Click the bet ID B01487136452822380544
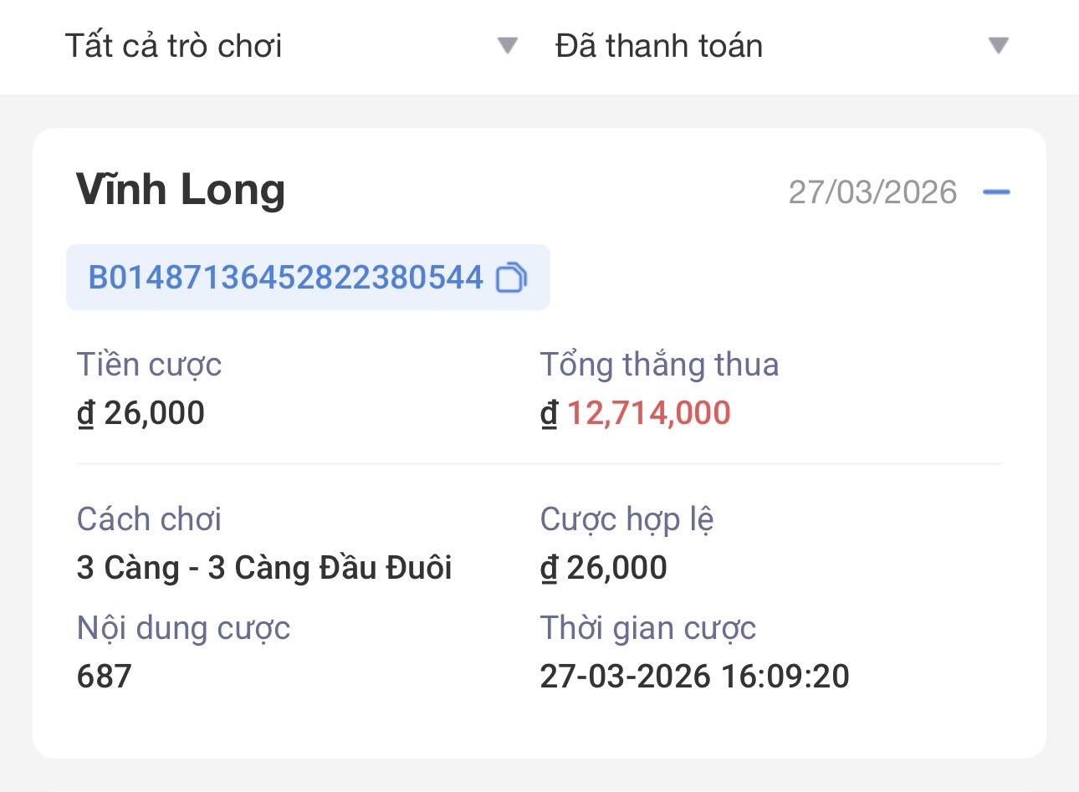The width and height of the screenshot is (1079, 792). [x=285, y=278]
